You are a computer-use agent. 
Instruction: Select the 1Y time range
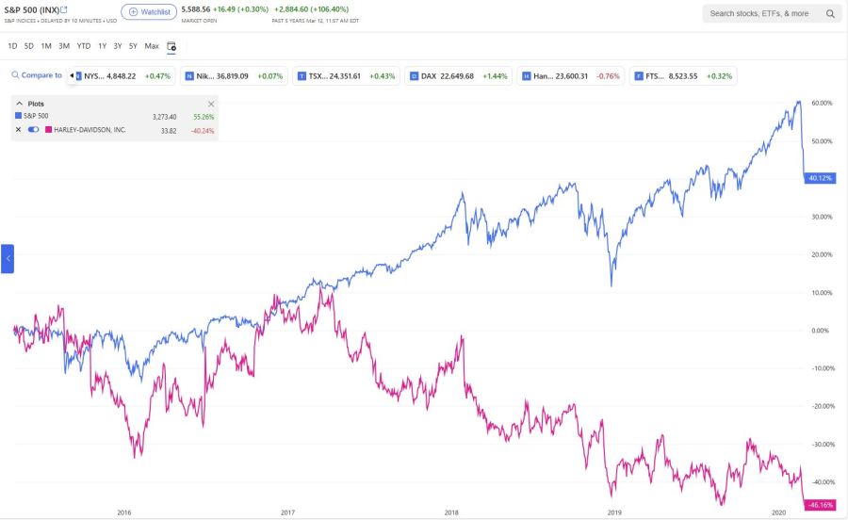[x=102, y=46]
